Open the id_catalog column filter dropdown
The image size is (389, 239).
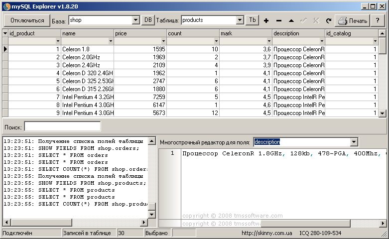point(375,41)
